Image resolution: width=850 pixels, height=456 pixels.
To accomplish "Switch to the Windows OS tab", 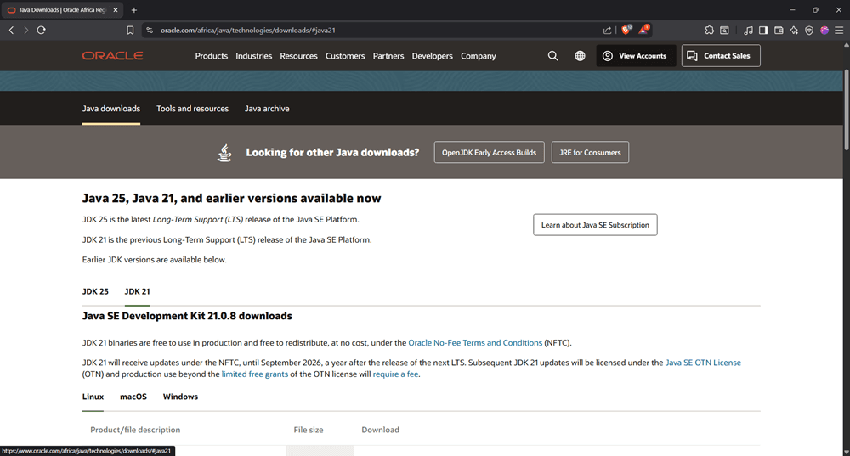I will [x=180, y=397].
